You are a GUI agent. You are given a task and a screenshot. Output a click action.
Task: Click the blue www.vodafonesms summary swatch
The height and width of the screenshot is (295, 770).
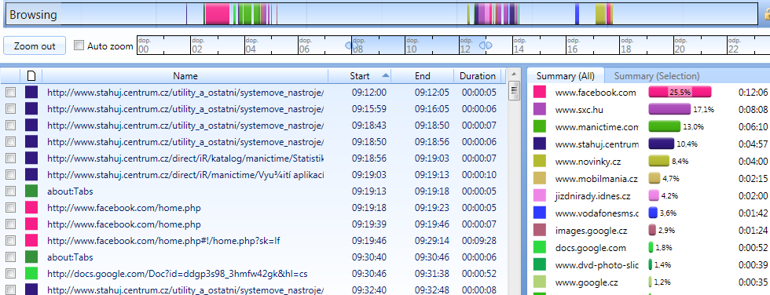click(540, 213)
